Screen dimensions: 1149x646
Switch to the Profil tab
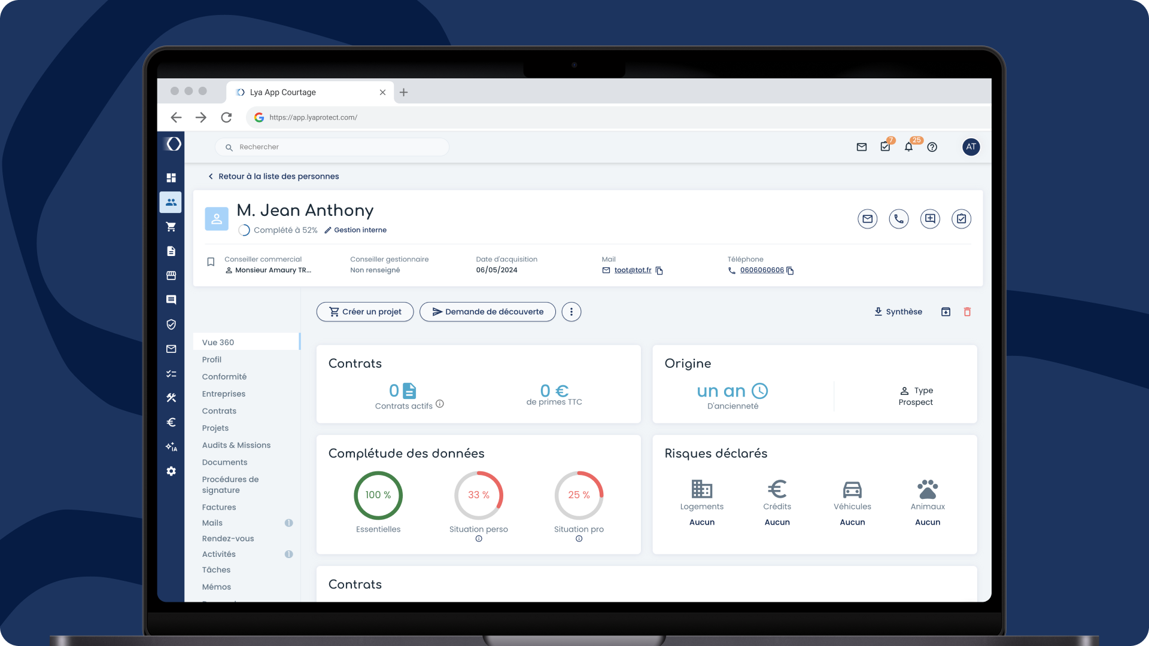pos(211,359)
